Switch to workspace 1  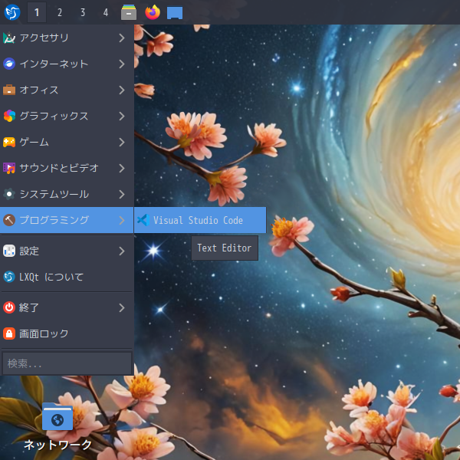(37, 12)
